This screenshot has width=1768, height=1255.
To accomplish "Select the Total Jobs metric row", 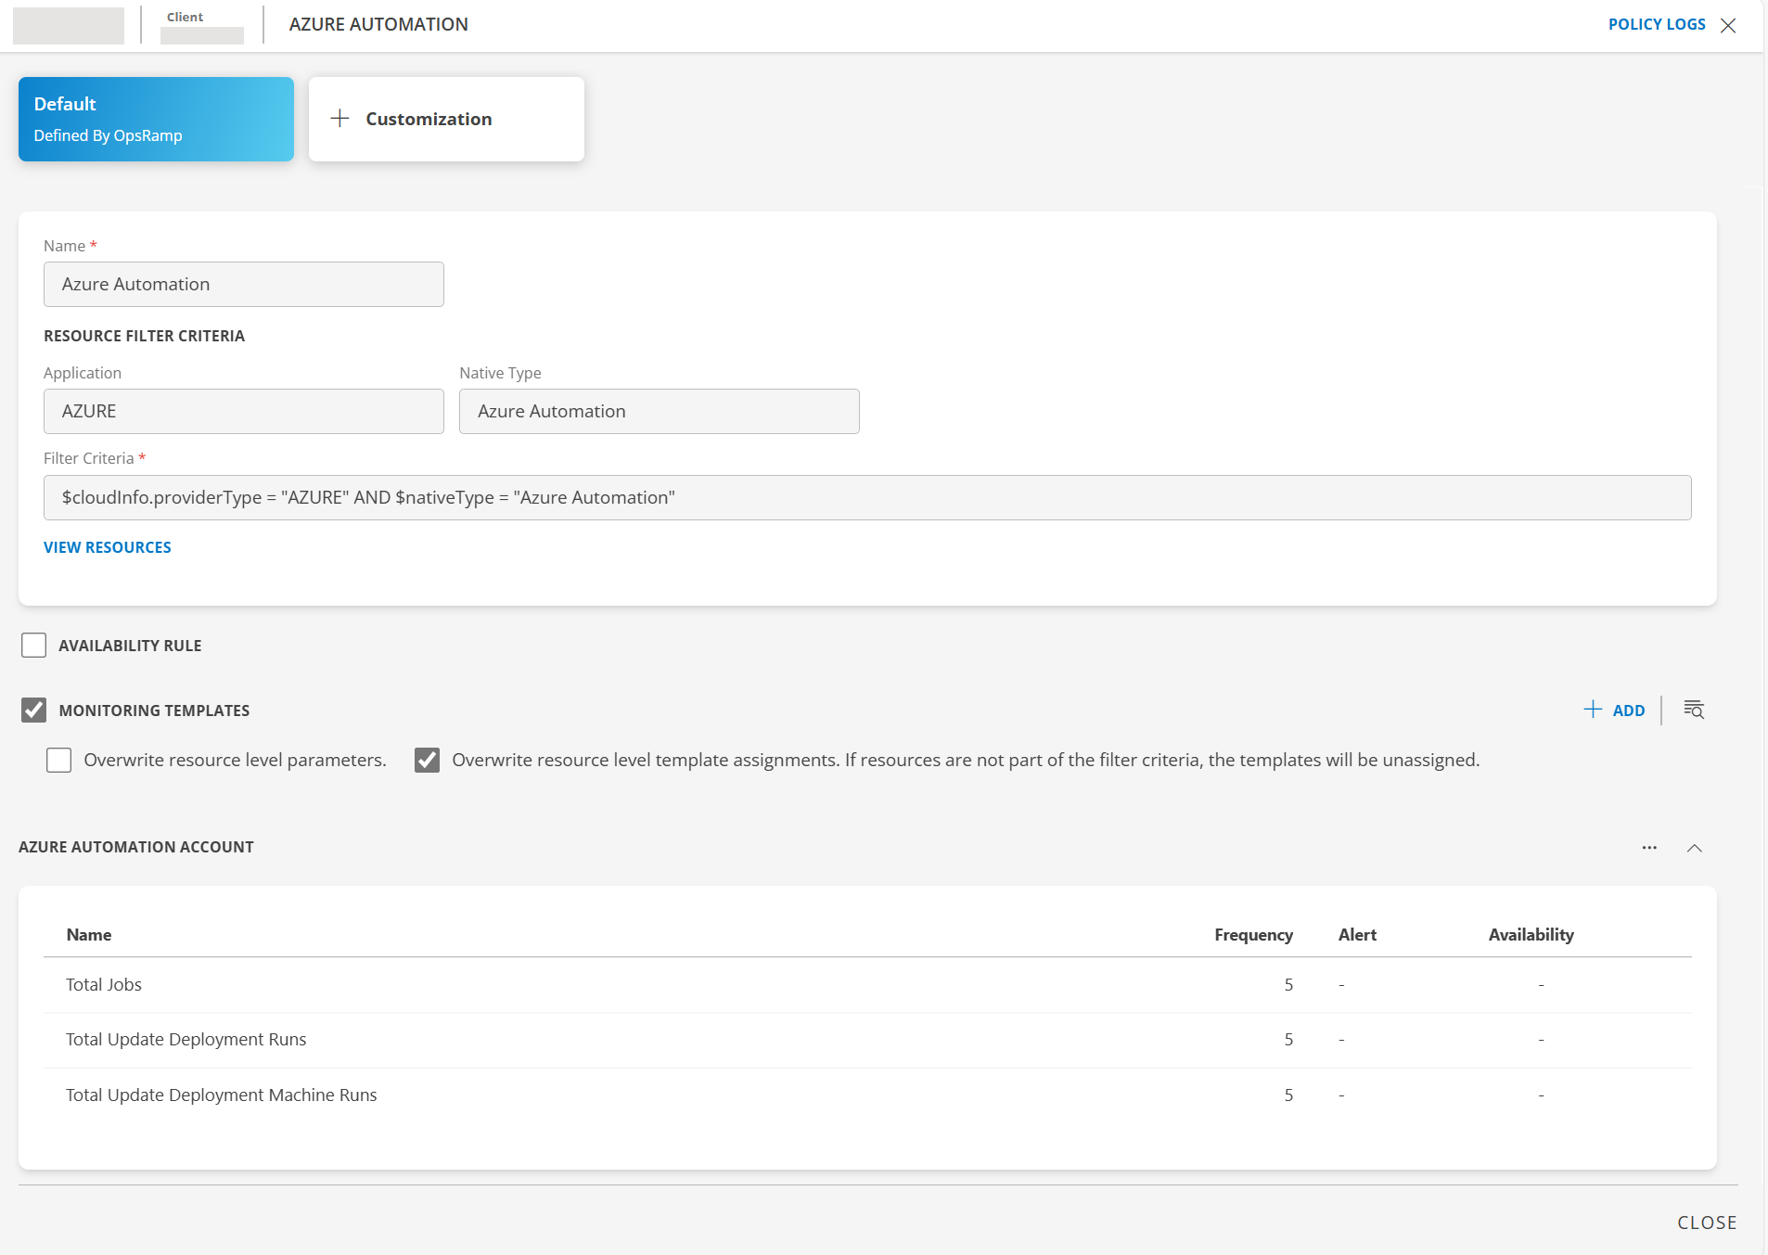I will pos(104,985).
